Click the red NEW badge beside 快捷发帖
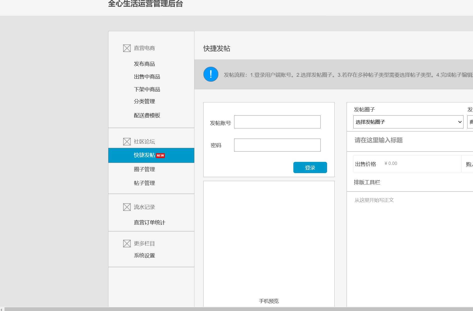Image resolution: width=473 pixels, height=311 pixels. (161, 155)
